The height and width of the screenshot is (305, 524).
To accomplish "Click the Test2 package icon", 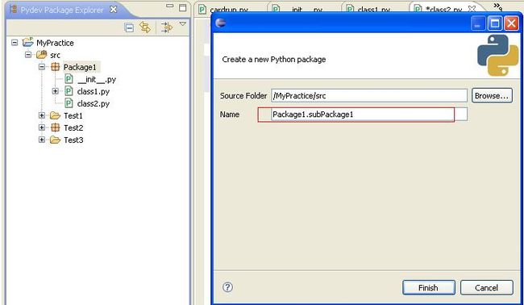I will (x=55, y=127).
